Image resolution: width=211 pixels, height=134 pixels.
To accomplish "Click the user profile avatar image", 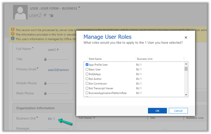I will [20, 12].
